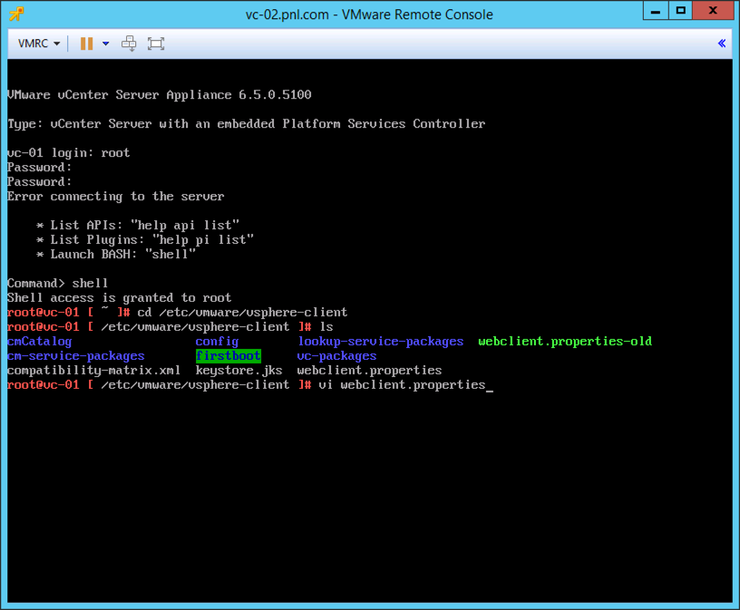Click the keystore.jks file name
Viewport: 740px width, 610px height.
239,371
